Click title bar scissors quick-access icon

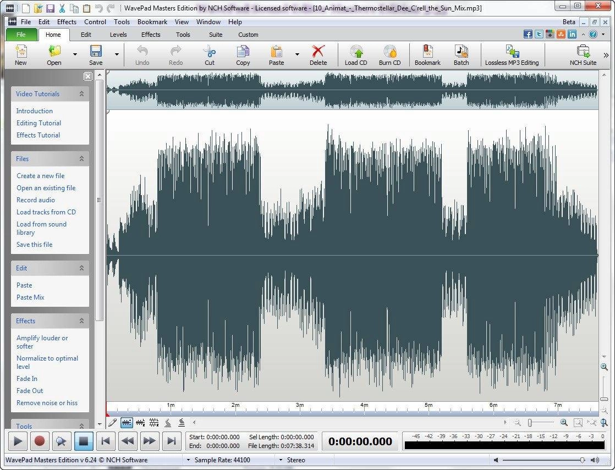[x=62, y=8]
